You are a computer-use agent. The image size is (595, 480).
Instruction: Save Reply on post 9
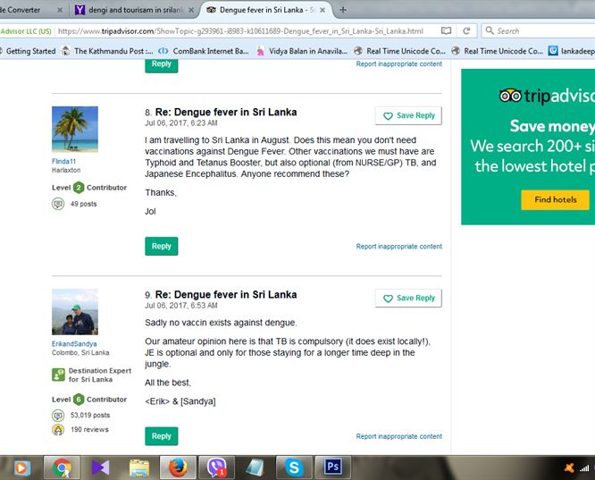(408, 298)
